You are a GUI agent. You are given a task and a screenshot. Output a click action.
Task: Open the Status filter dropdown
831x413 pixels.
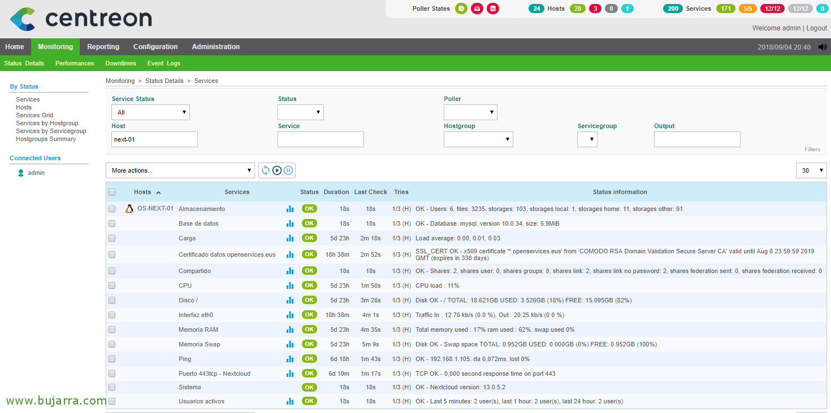click(301, 112)
